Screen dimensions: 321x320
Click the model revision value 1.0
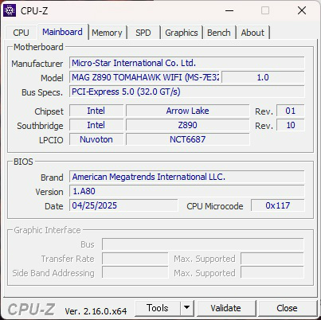pyautogui.click(x=263, y=77)
